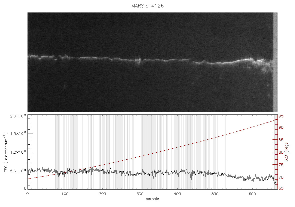Click the red SZA (deg) axis label
Viewport: 295px width, 207px height.
point(286,152)
